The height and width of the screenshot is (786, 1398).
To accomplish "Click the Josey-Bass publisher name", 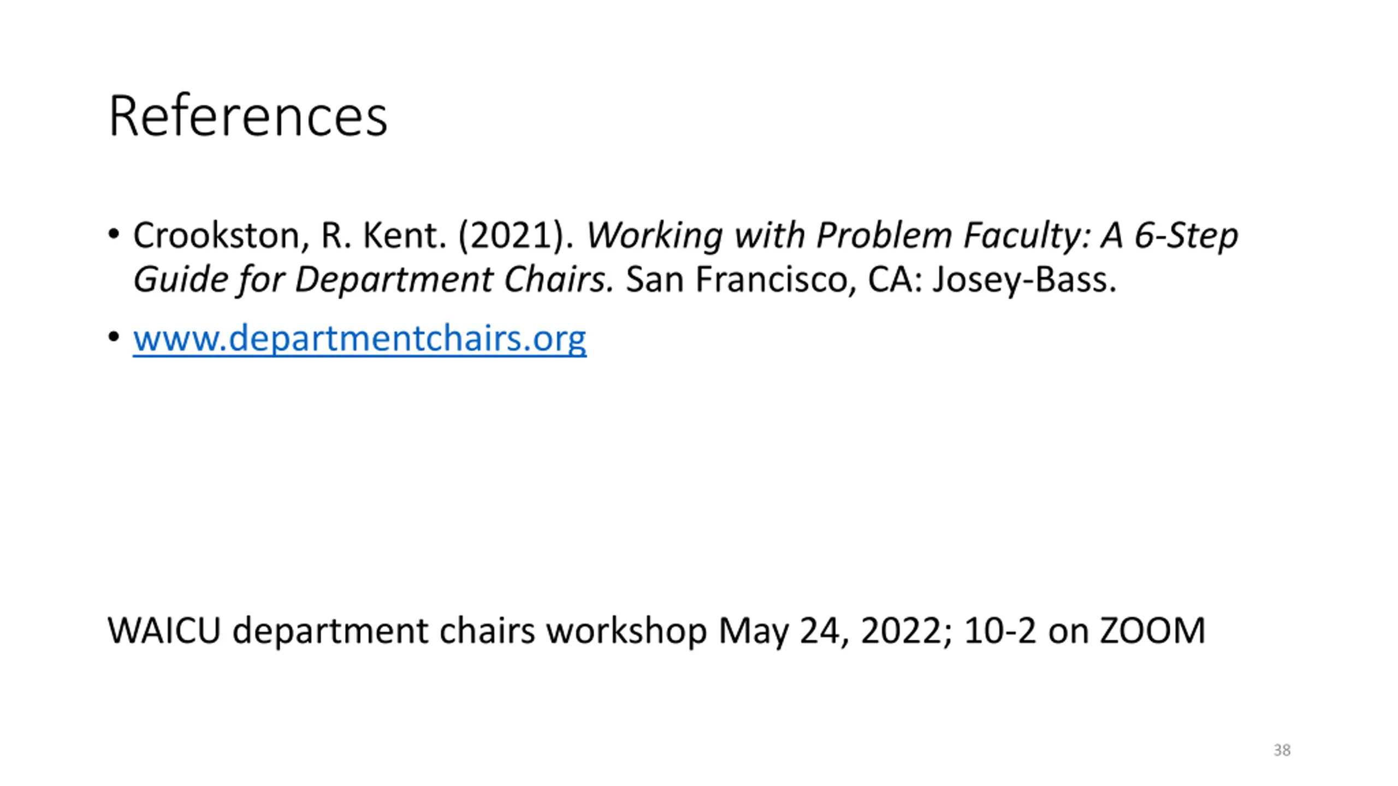I will (1024, 280).
